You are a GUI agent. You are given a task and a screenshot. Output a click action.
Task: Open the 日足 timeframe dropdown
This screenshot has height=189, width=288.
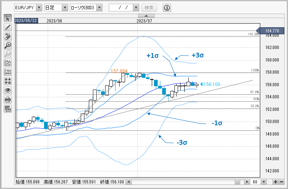[65, 8]
